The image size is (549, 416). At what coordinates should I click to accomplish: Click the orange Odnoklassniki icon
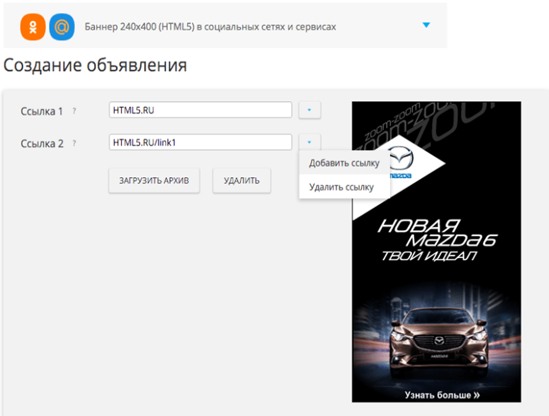tap(33, 27)
